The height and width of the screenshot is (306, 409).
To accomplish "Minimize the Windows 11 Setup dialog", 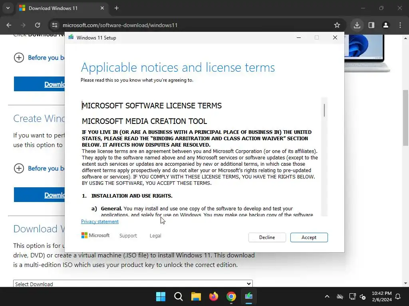I will pos(299,37).
